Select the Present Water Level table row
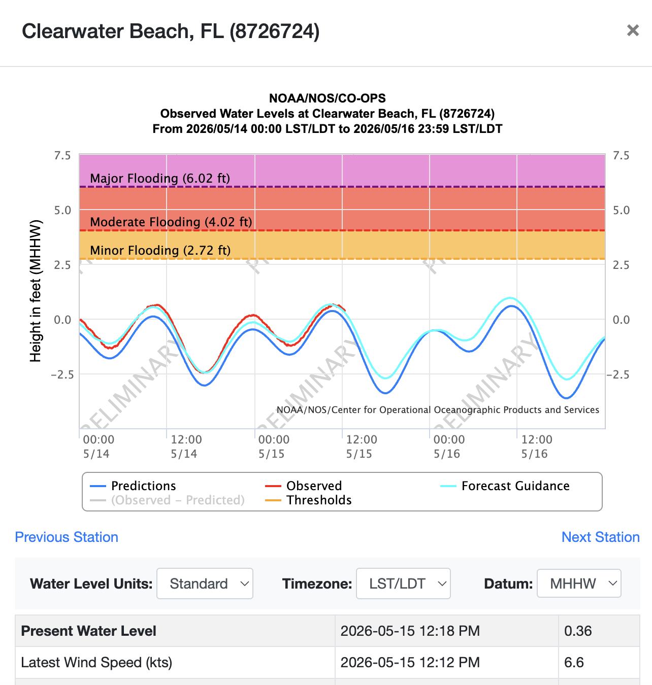Image resolution: width=652 pixels, height=685 pixels. [x=328, y=631]
